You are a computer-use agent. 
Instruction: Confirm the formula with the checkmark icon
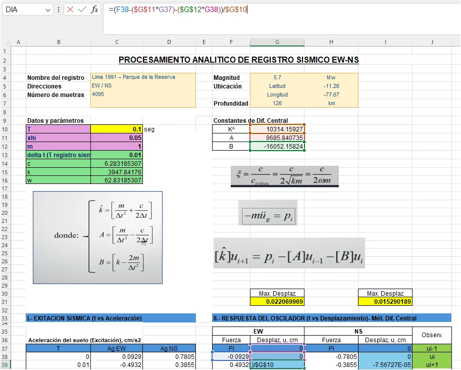click(82, 10)
